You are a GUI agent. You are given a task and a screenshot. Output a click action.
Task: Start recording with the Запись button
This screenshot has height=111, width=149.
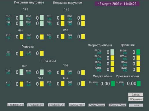click(x=136, y=94)
